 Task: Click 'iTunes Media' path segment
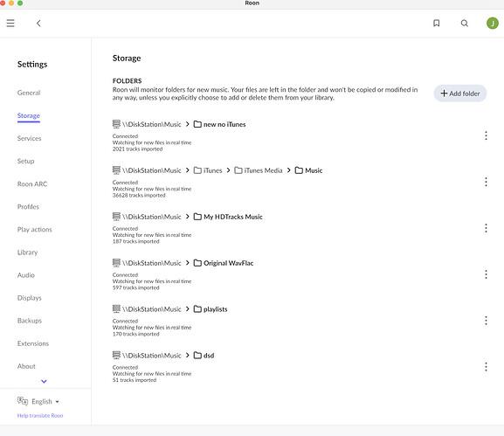pyautogui.click(x=263, y=170)
